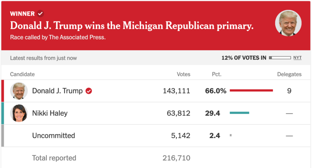Click the red percentage bar for Trump

pyautogui.click(x=251, y=91)
